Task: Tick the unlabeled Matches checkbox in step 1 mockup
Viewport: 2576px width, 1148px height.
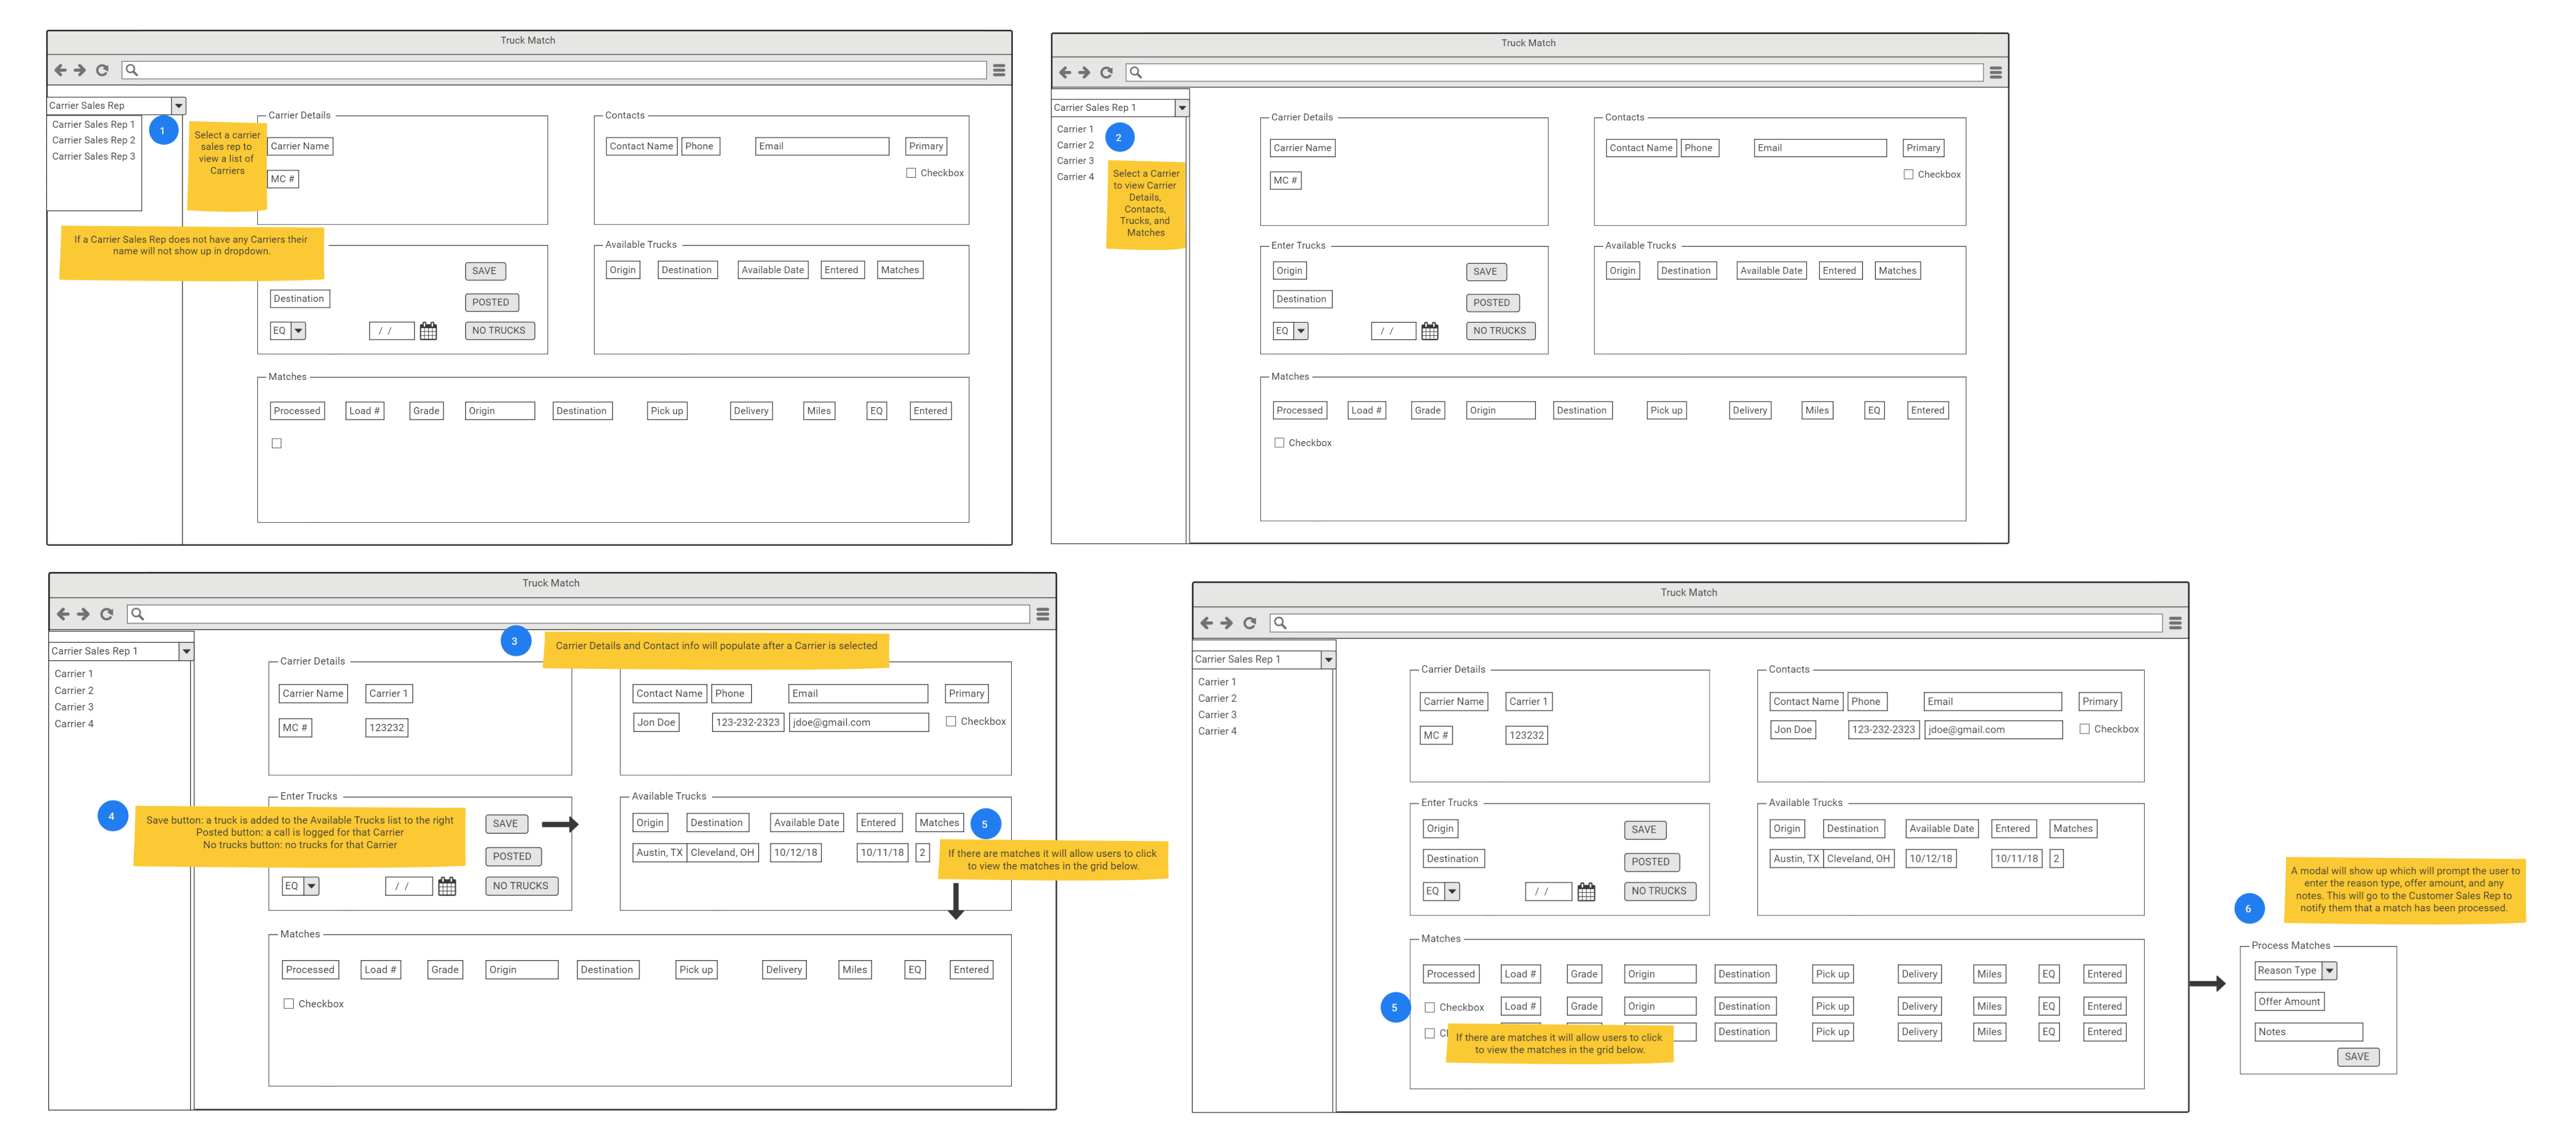Action: [x=277, y=443]
